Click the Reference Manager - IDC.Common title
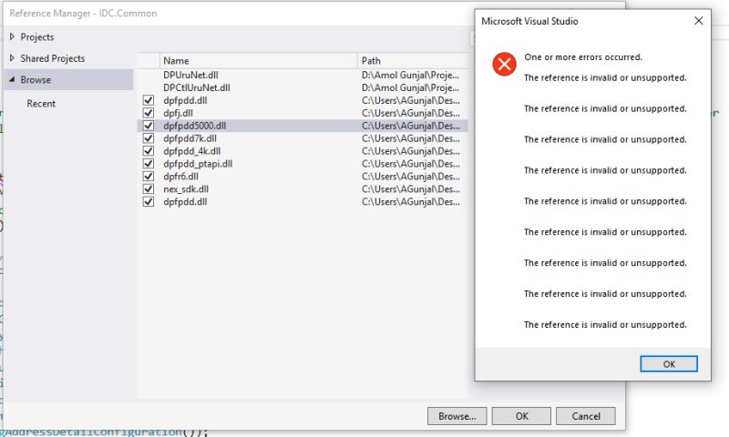 [x=83, y=14]
